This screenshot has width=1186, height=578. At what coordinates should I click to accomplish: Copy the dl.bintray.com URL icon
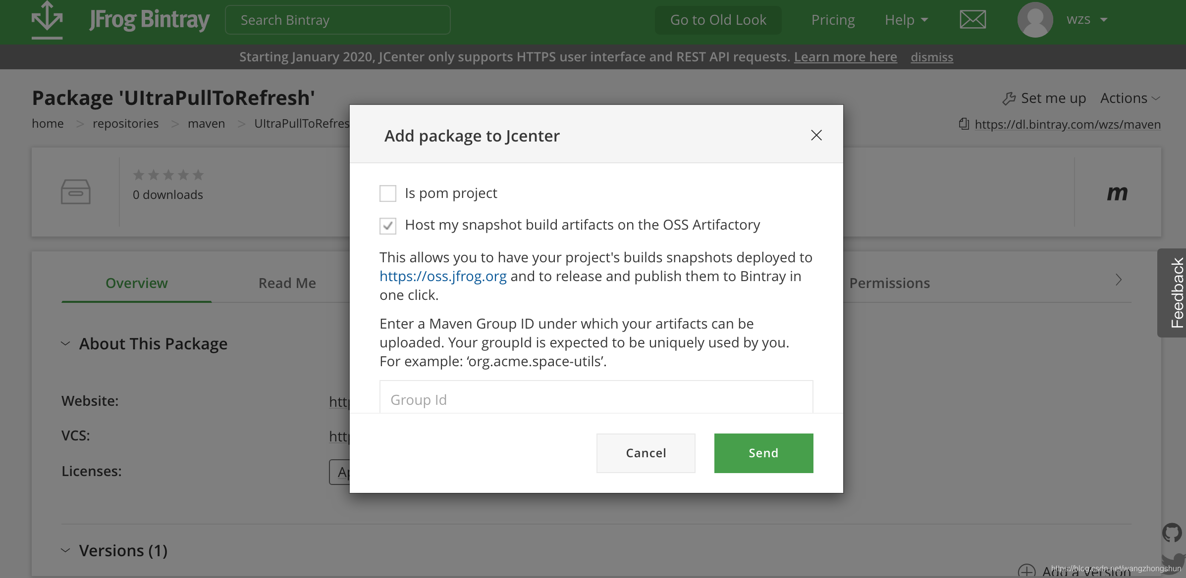click(x=964, y=124)
